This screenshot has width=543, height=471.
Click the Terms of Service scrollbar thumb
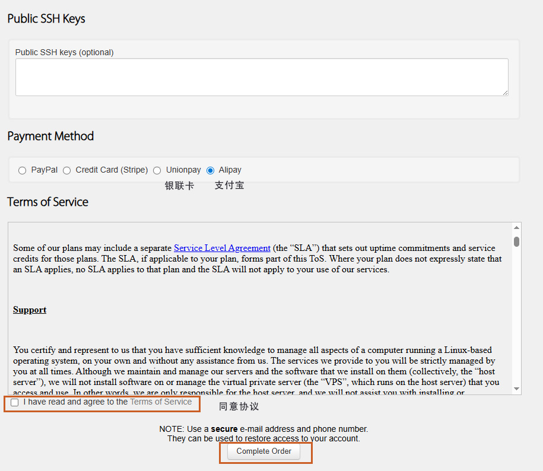(516, 241)
